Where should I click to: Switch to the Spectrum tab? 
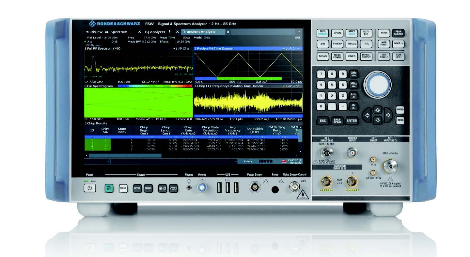pos(119,32)
